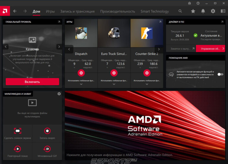Viewport: 228px width, 164px height.
Task: Open the Производительность tab
Action: 118,11
